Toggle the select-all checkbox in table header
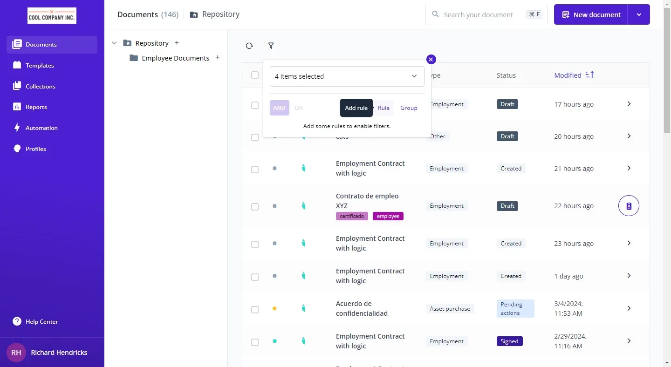Viewport: 671px width, 367px height. (255, 75)
